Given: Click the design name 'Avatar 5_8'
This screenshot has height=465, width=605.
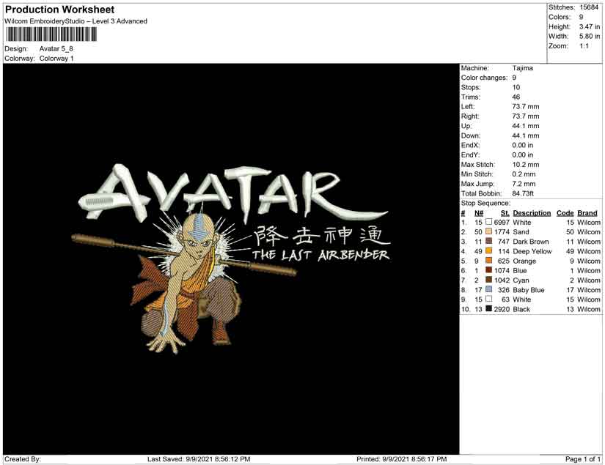Looking at the screenshot, I should point(56,49).
